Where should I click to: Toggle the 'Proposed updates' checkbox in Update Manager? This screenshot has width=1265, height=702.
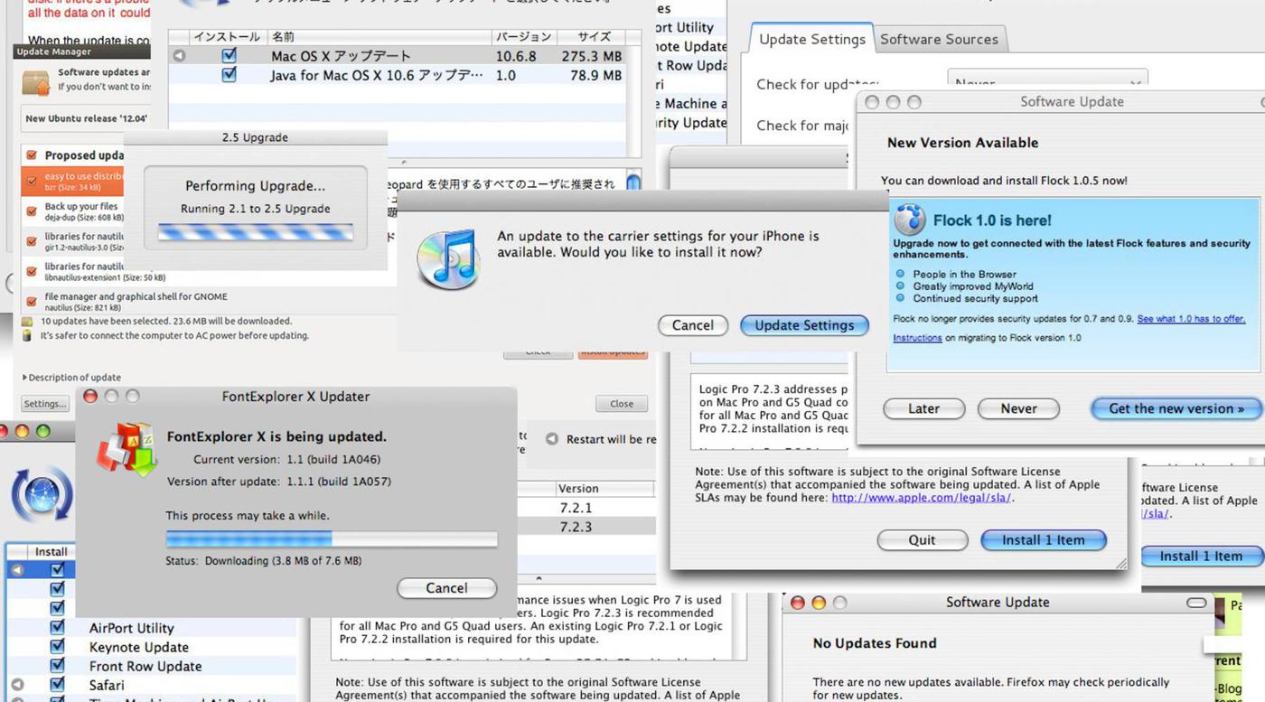point(33,155)
